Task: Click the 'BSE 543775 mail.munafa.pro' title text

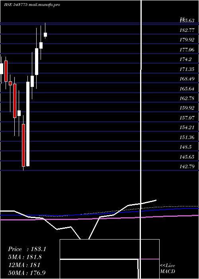Action: 32,5
